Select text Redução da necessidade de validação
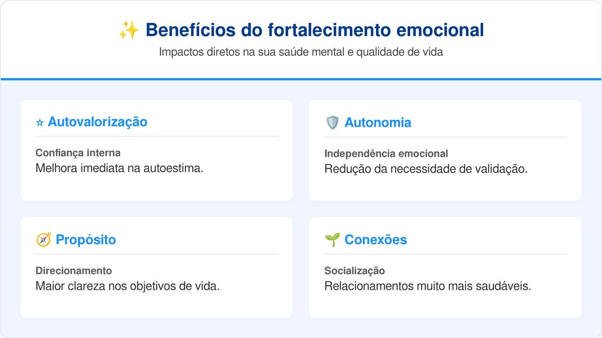This screenshot has width=602, height=338. [x=426, y=169]
